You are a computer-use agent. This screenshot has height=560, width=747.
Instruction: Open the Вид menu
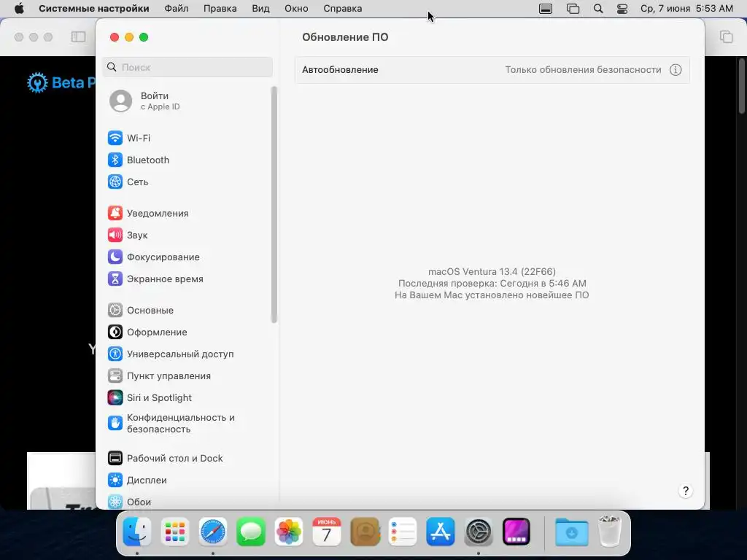click(x=260, y=9)
